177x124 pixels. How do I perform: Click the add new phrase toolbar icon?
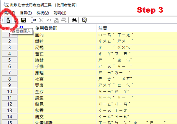coord(33,20)
